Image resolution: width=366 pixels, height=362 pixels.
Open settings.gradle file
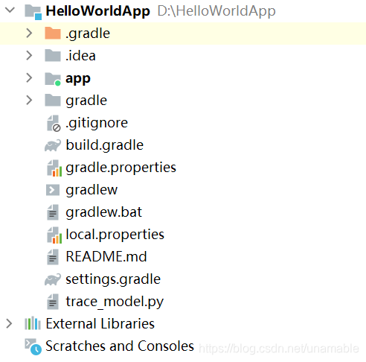pos(113,279)
